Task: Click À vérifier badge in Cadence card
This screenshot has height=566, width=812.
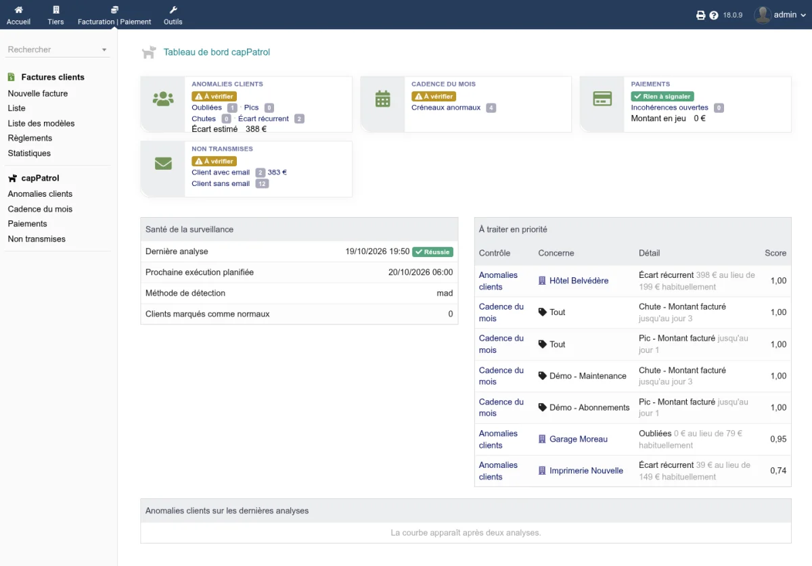Action: coord(434,97)
